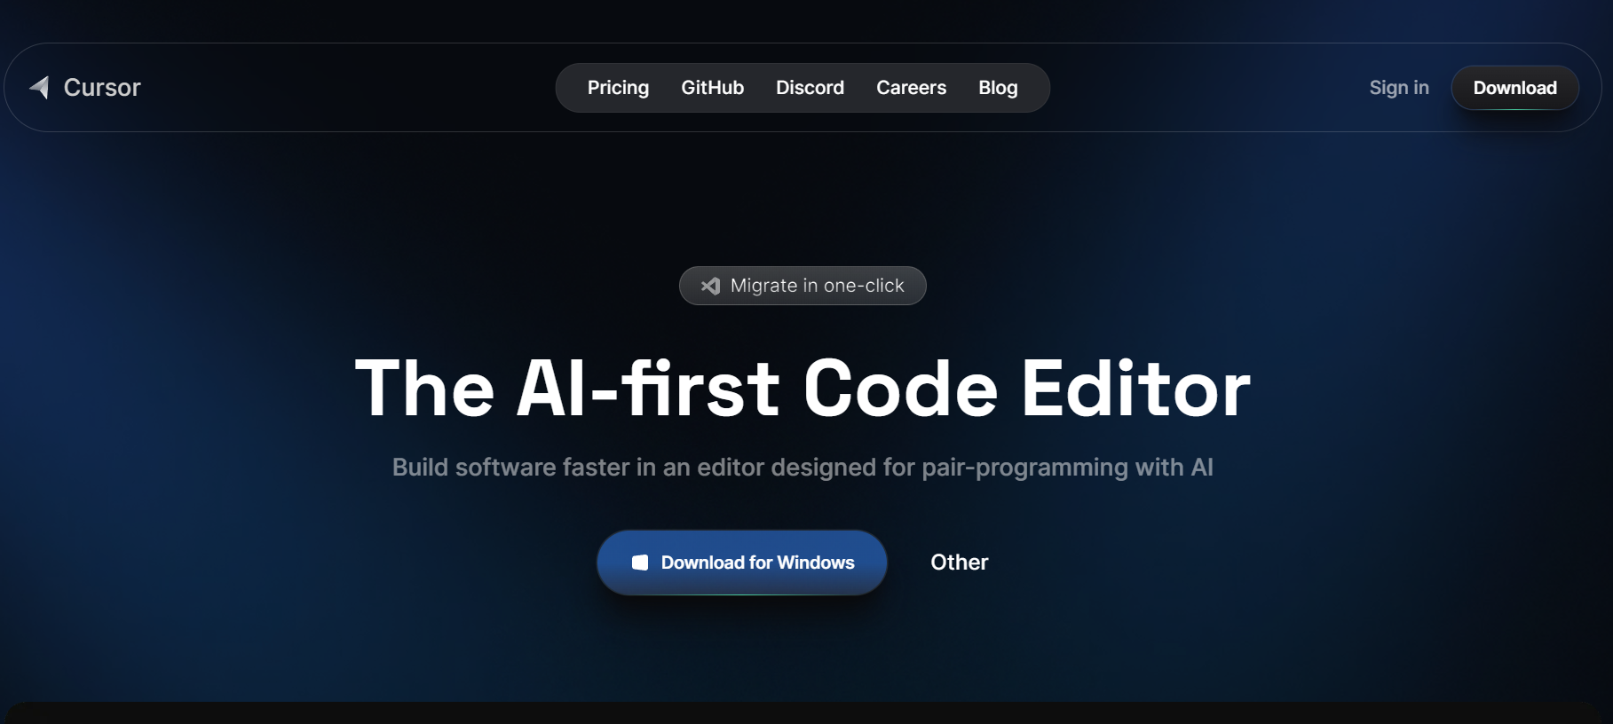Click the Download button in header
This screenshot has width=1613, height=724.
coord(1514,88)
